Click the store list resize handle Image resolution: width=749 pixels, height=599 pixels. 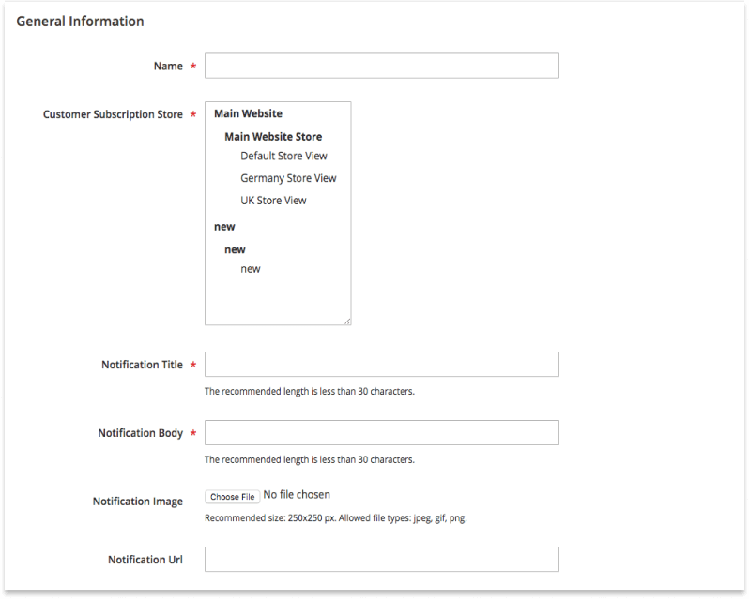(x=347, y=322)
